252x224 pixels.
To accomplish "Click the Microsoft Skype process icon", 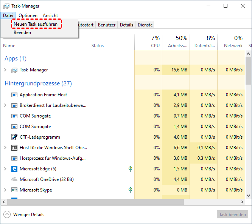I will pyautogui.click(x=14, y=190).
